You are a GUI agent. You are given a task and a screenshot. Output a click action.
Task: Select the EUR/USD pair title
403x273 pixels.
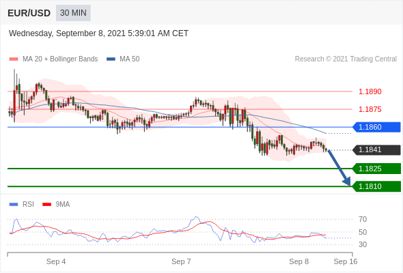pos(29,13)
